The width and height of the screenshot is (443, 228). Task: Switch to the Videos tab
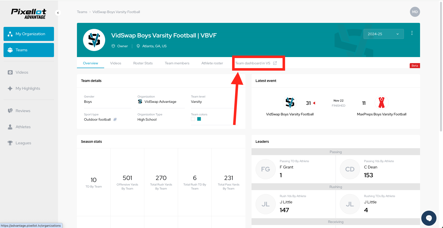pos(116,63)
